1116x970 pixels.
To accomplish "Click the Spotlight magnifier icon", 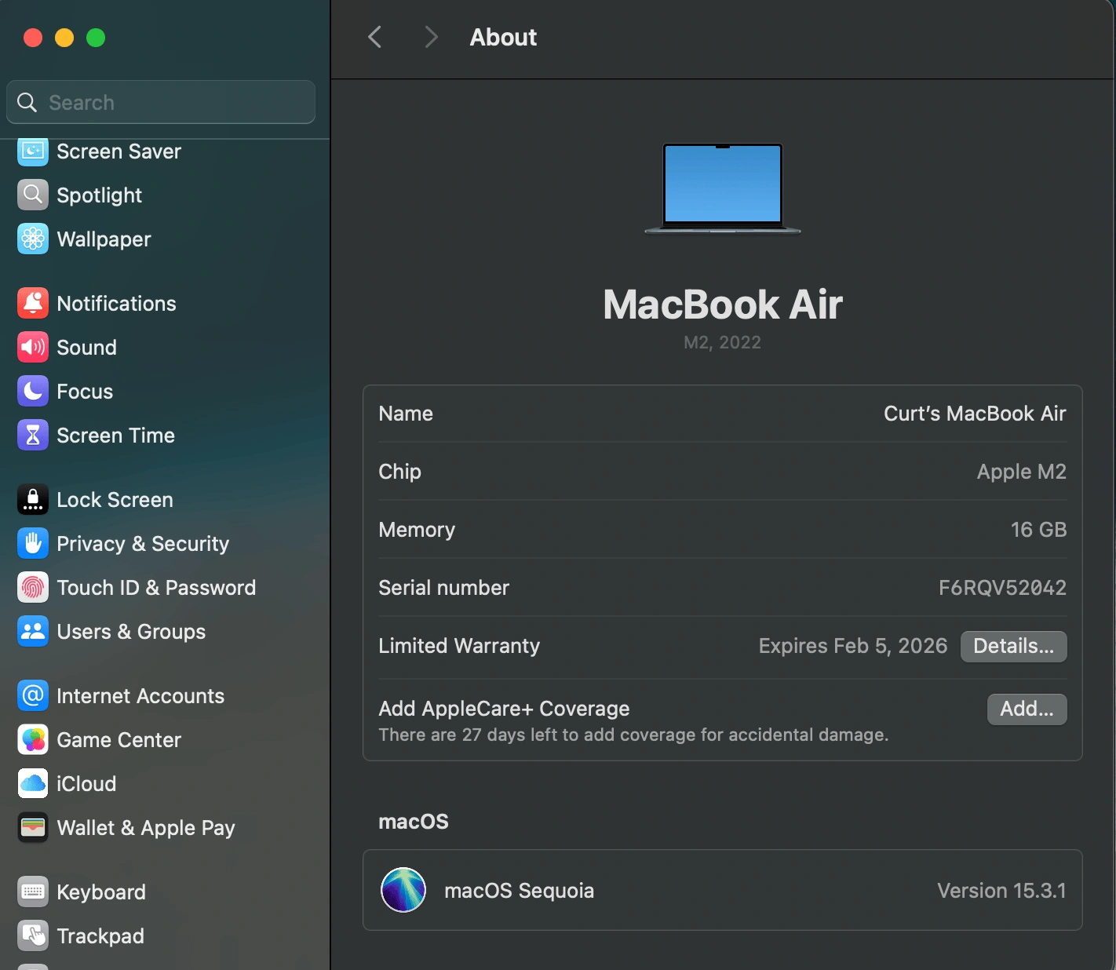I will click(33, 195).
